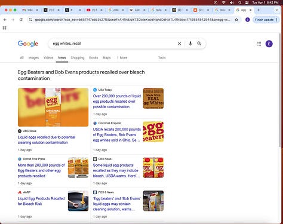The height and width of the screenshot is (224, 283).
Task: Close the Wikipedia List tab
Action: tap(144, 10)
